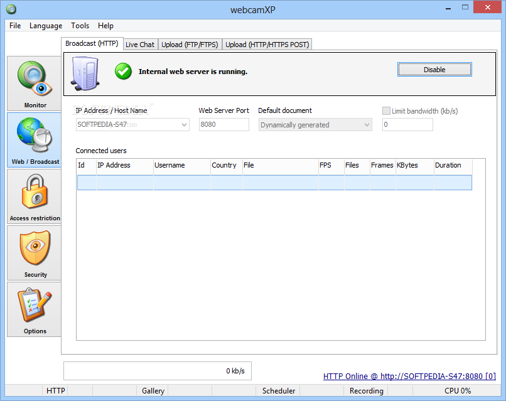Open the Language menu
This screenshot has width=506, height=401.
[x=46, y=26]
